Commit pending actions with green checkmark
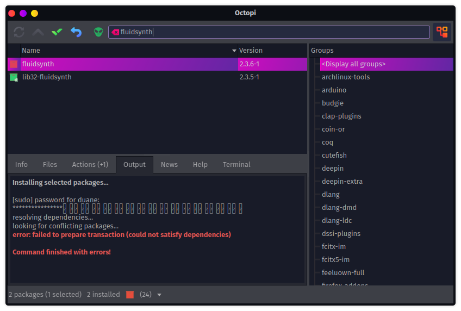 click(x=57, y=32)
